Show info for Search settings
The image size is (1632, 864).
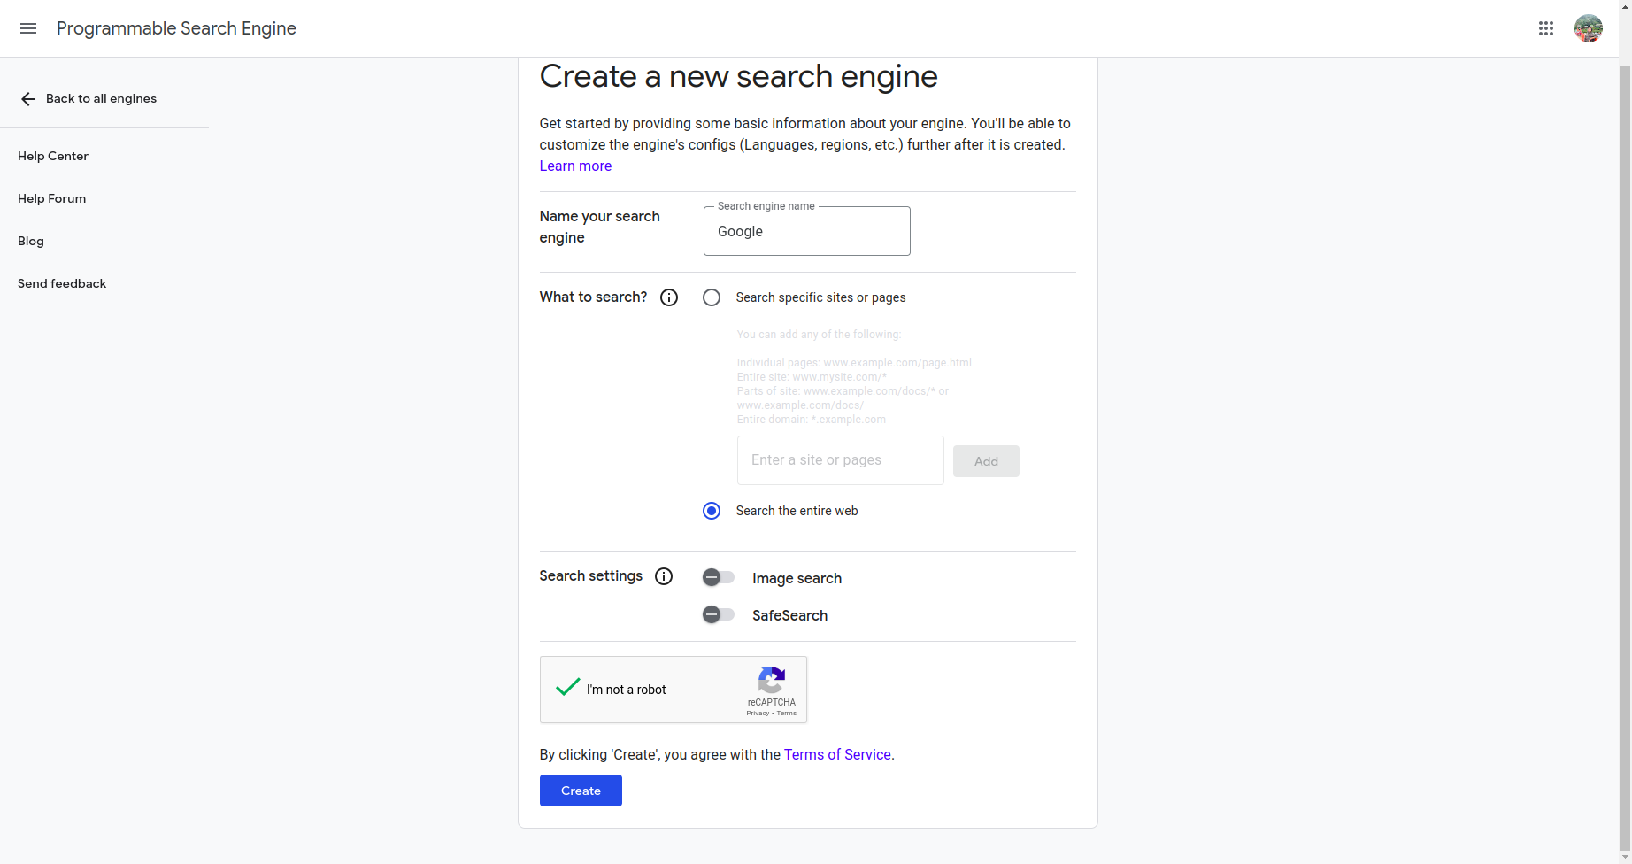(x=664, y=577)
